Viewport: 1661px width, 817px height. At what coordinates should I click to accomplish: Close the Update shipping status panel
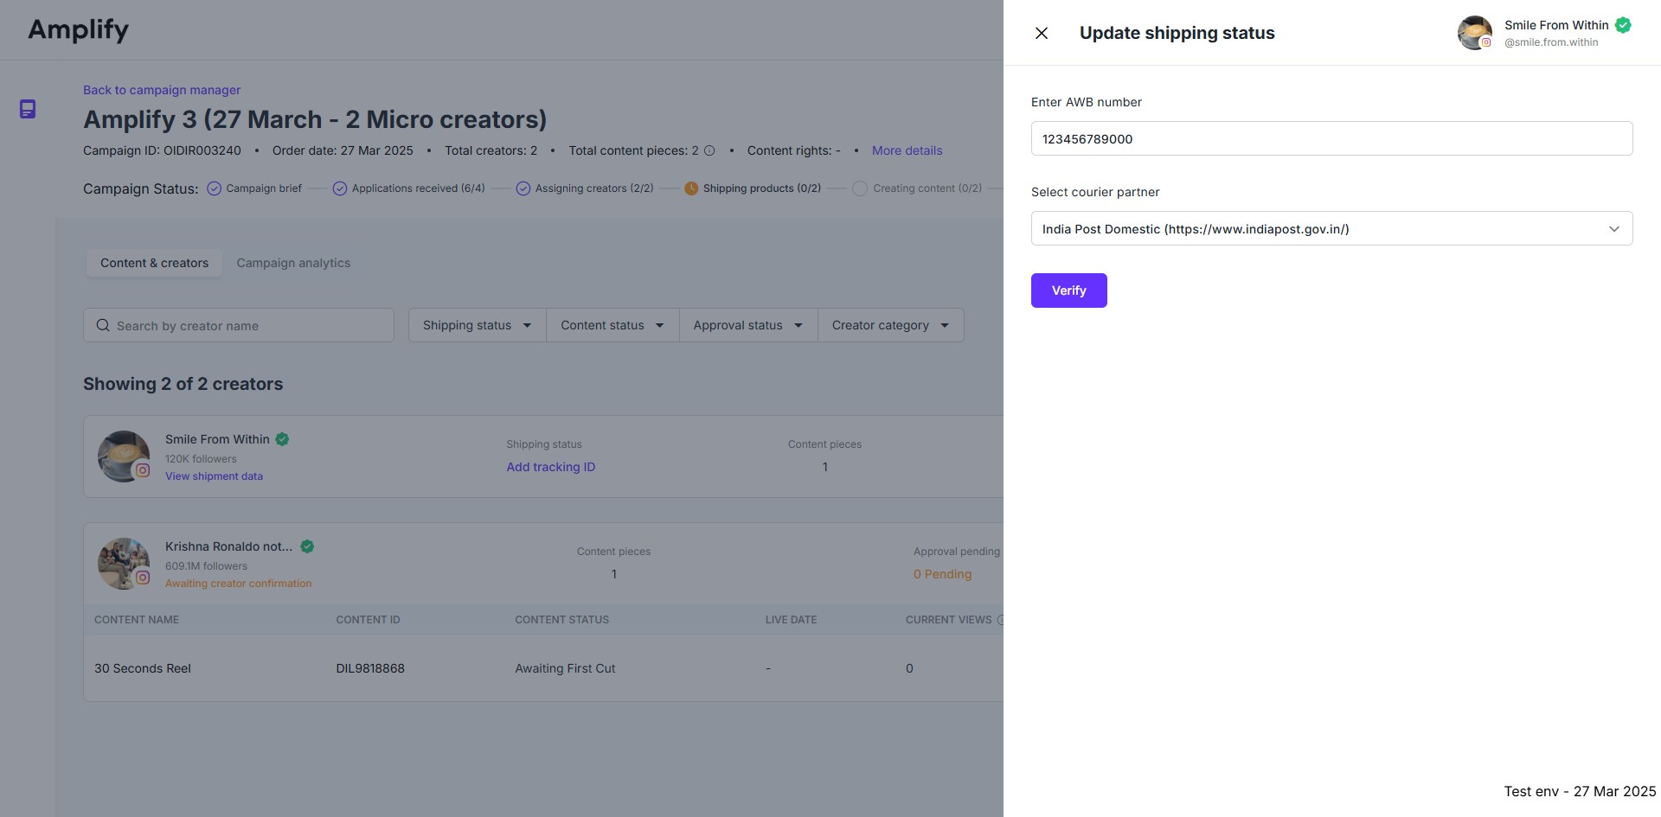coord(1042,33)
